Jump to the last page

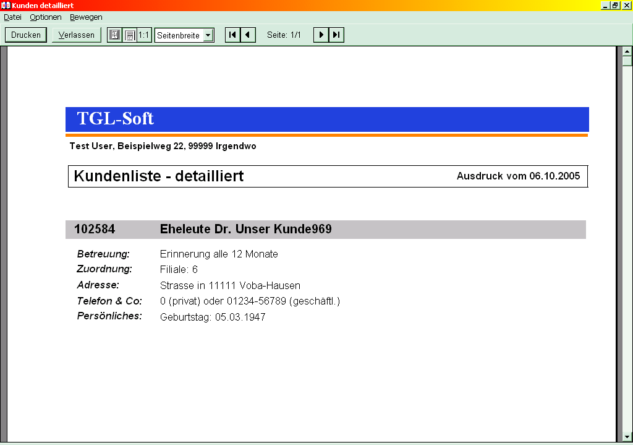coord(336,35)
